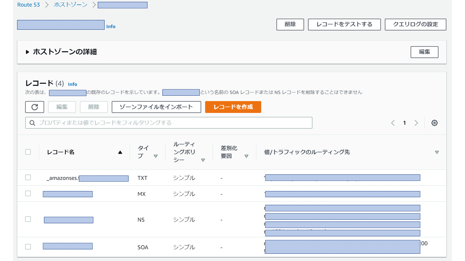This screenshot has width=465, height=261.
Task: Click the orange レコードを作成 button
Action: pos(233,107)
